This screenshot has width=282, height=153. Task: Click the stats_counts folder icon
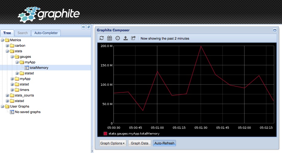coord(12,95)
